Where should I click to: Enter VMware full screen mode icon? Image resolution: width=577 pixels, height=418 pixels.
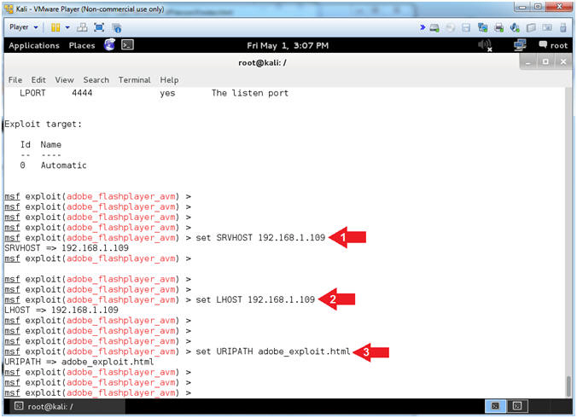click(99, 27)
